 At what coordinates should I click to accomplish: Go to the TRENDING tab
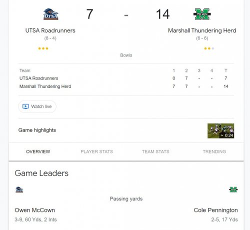[214, 151]
